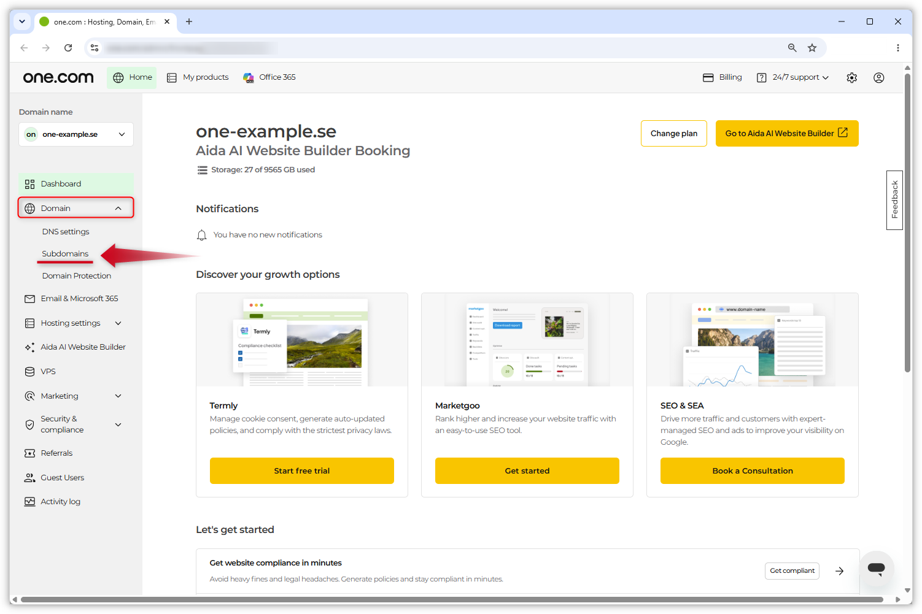Viewport: 922px width, 614px height.
Task: Click the Dashboard grid icon
Action: [29, 184]
